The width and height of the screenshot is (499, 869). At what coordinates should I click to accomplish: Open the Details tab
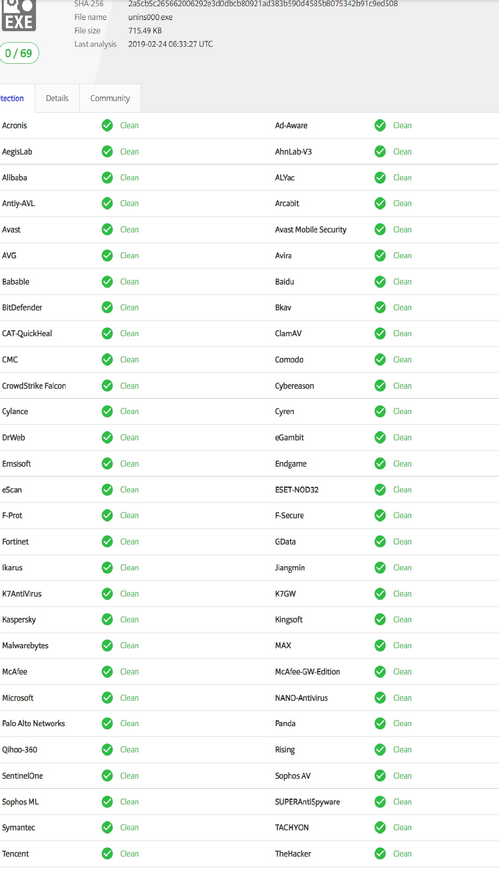point(57,98)
